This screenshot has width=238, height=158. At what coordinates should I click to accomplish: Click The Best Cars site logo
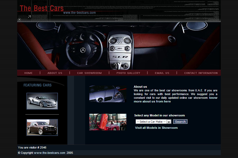click(x=42, y=8)
